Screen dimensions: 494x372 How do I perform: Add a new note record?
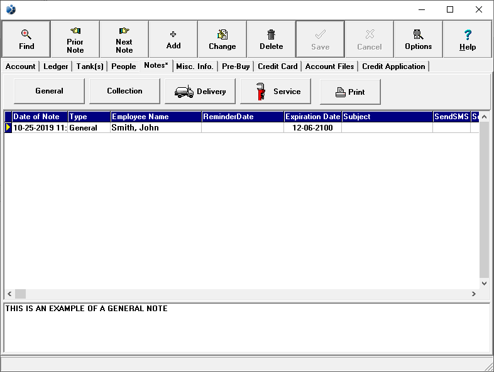[x=173, y=39]
